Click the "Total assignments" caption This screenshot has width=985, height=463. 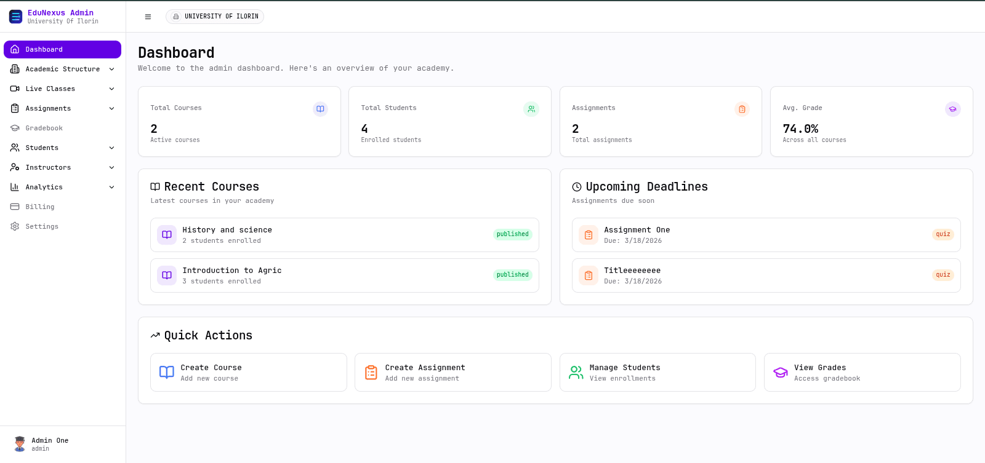pos(602,140)
